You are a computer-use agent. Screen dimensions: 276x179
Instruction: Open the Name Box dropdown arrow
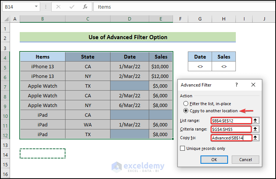36,7
